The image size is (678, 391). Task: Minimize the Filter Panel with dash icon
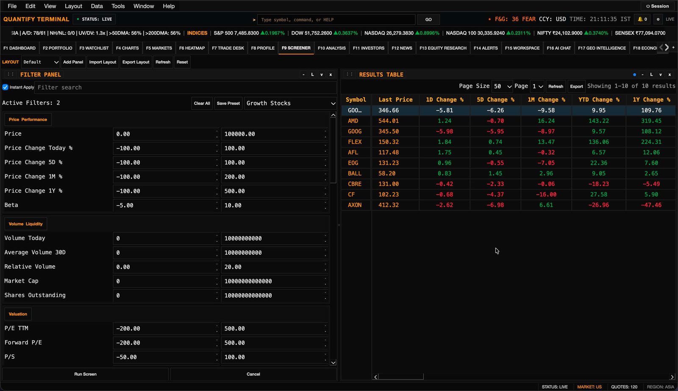tap(303, 74)
